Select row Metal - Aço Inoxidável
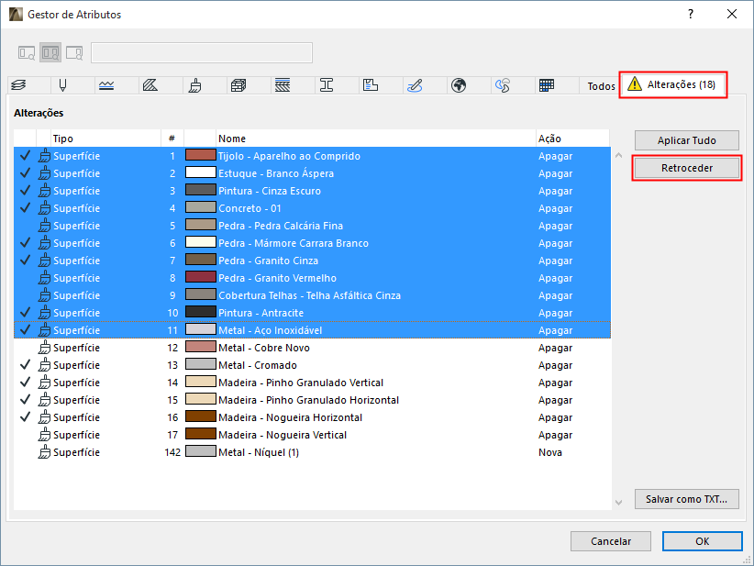754x566 pixels. 312,330
